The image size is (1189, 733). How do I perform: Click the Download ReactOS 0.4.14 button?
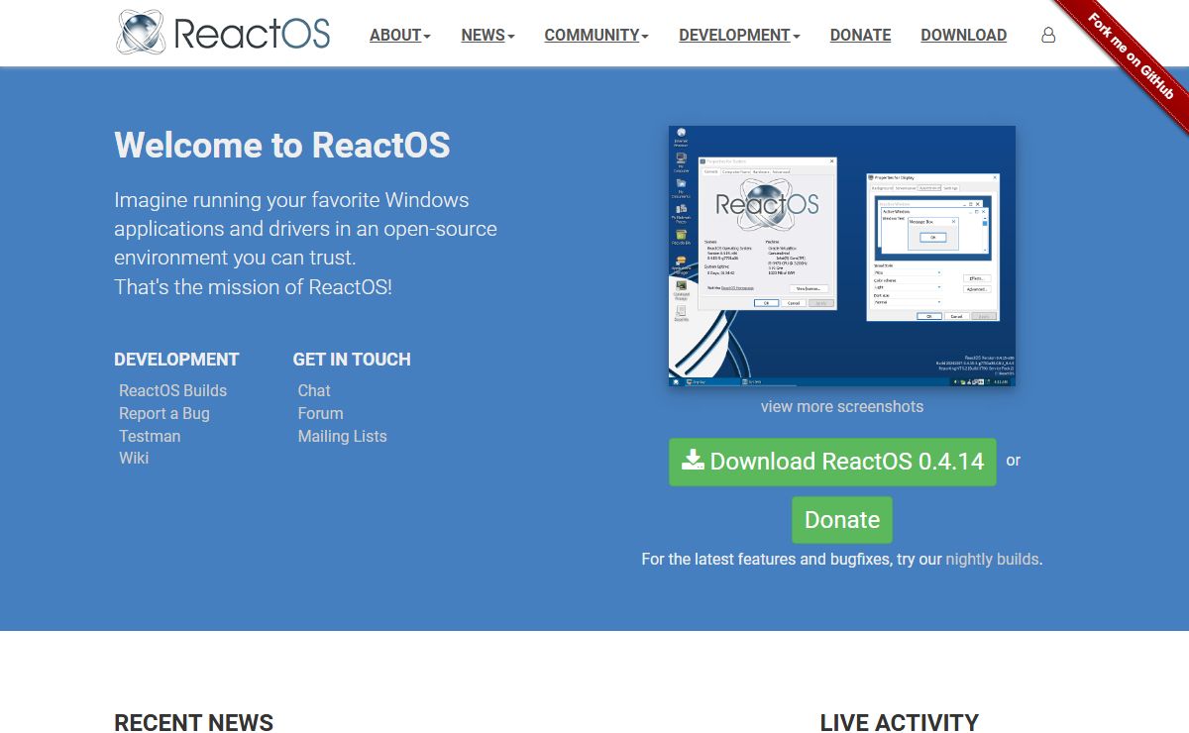[832, 462]
